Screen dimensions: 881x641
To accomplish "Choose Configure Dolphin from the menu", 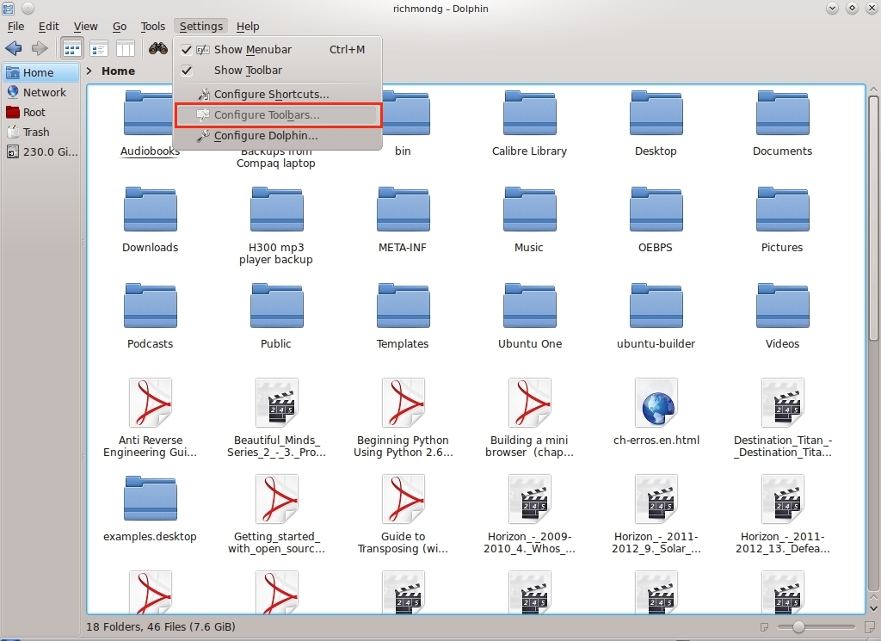I will [x=265, y=136].
